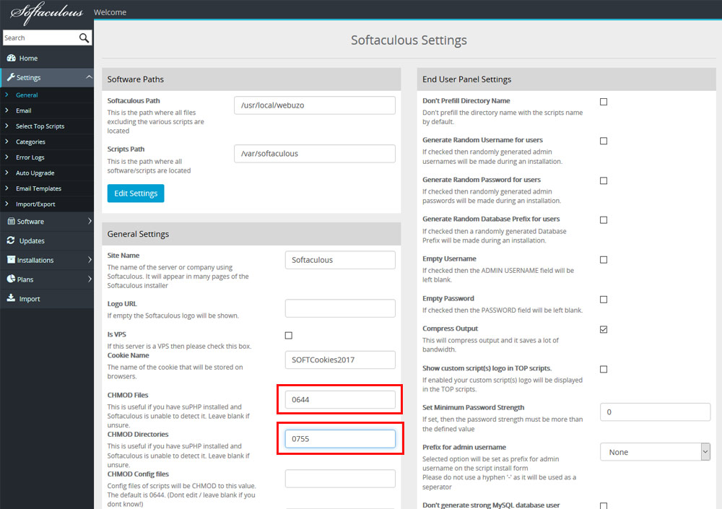
Task: Open Auto Upgrade settings
Action: click(35, 173)
